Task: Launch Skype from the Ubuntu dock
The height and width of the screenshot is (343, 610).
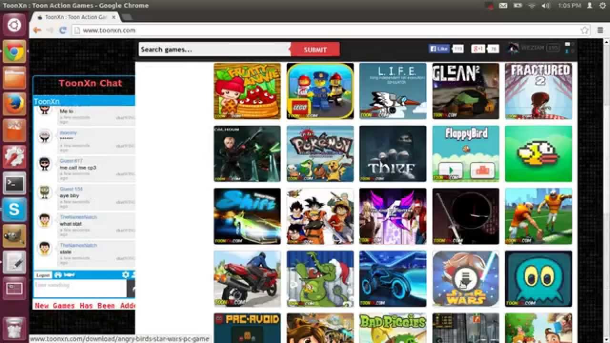Action: click(x=14, y=209)
